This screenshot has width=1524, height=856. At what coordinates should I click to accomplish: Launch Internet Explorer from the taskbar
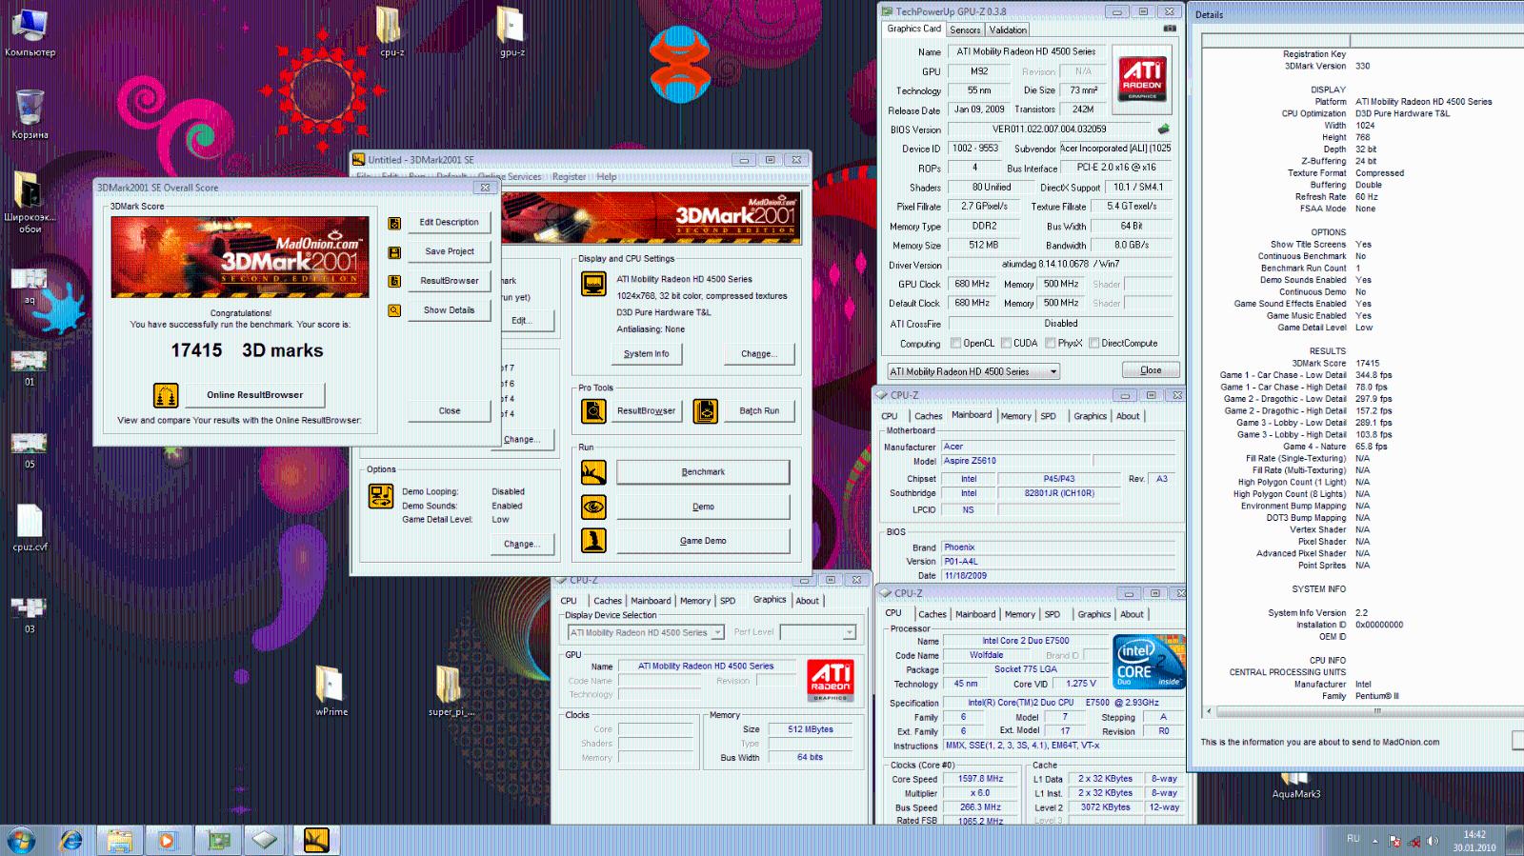(x=71, y=841)
